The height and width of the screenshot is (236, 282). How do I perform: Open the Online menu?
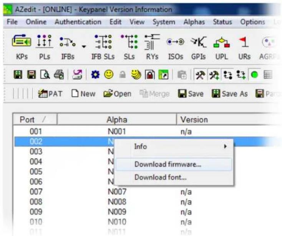point(36,22)
